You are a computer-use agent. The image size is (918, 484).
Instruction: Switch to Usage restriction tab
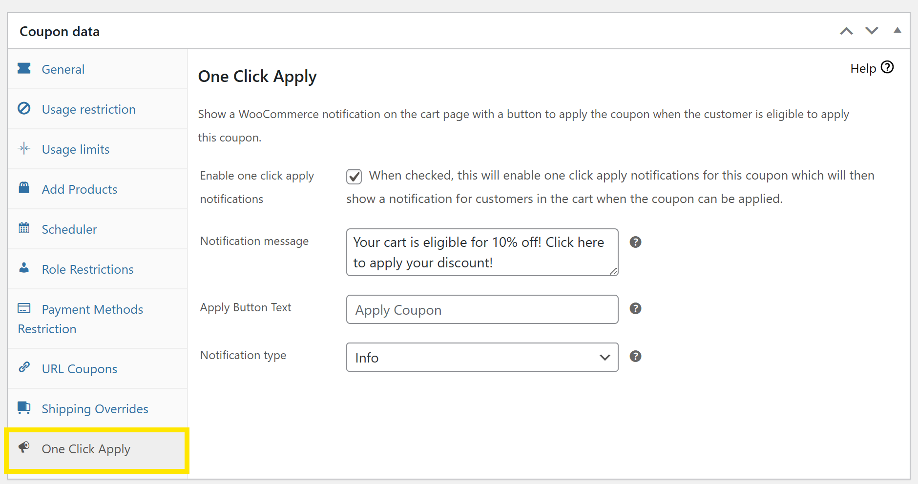(98, 109)
